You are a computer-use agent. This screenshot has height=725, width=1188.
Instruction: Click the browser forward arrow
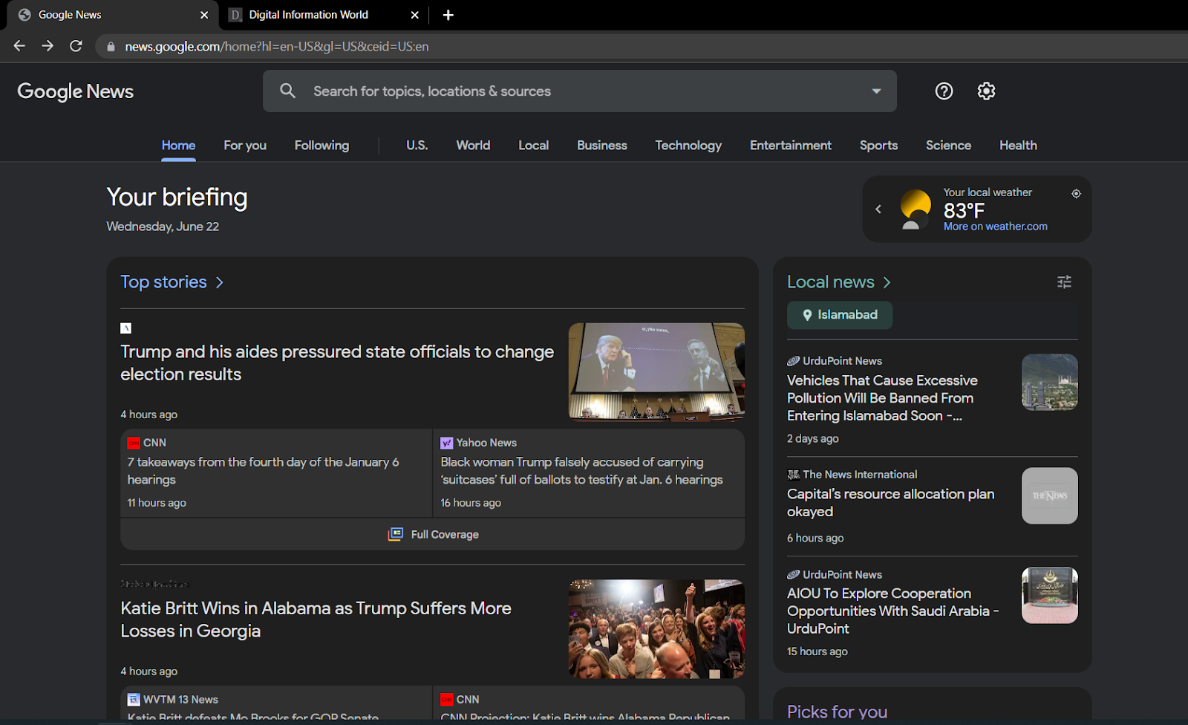pos(48,46)
